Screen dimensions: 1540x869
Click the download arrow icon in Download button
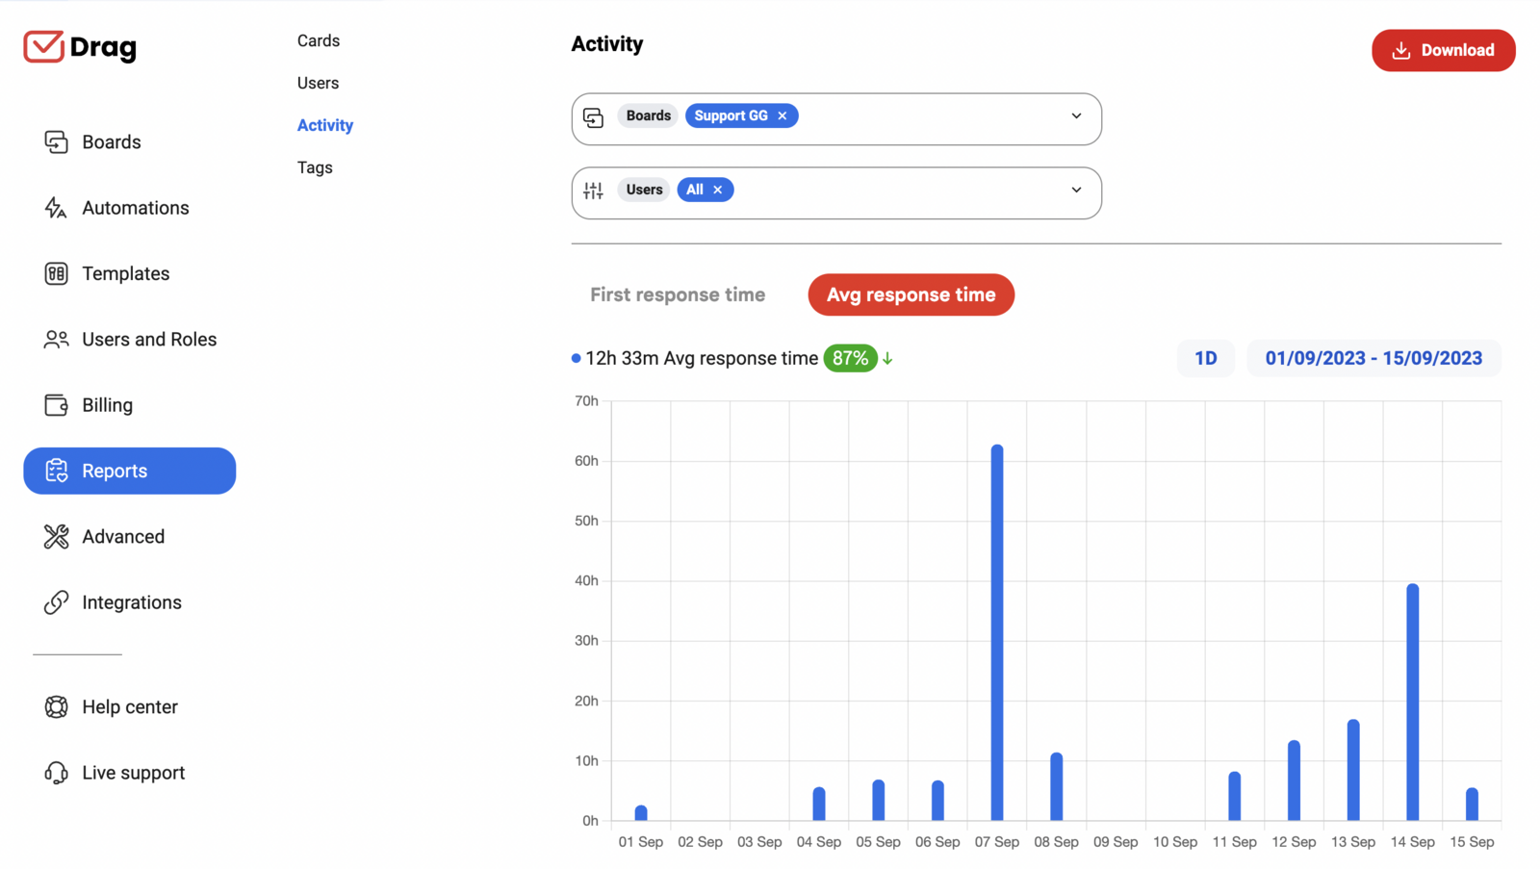pos(1401,50)
